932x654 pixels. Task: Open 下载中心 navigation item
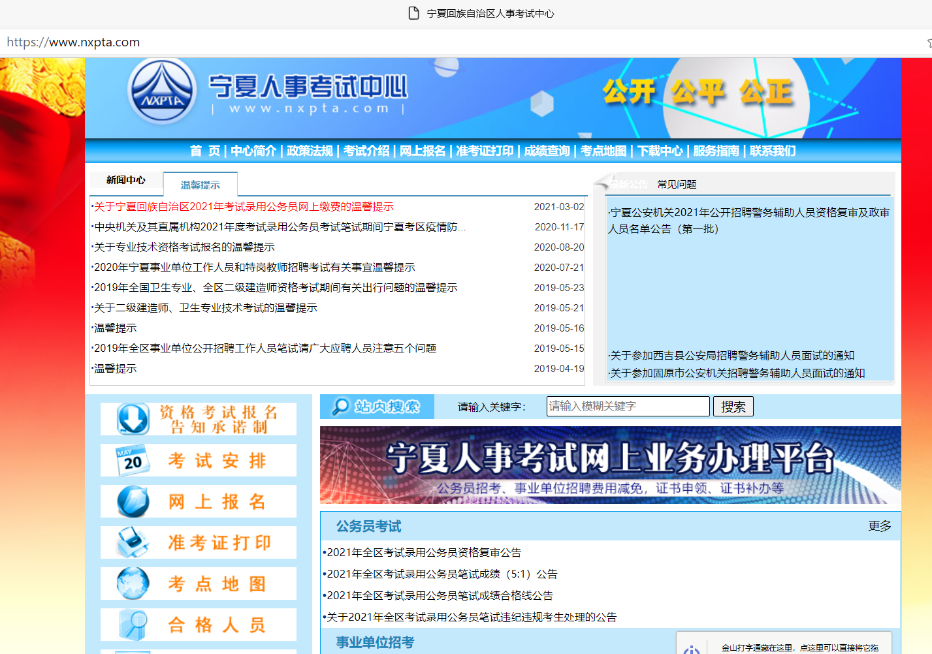[x=660, y=151]
